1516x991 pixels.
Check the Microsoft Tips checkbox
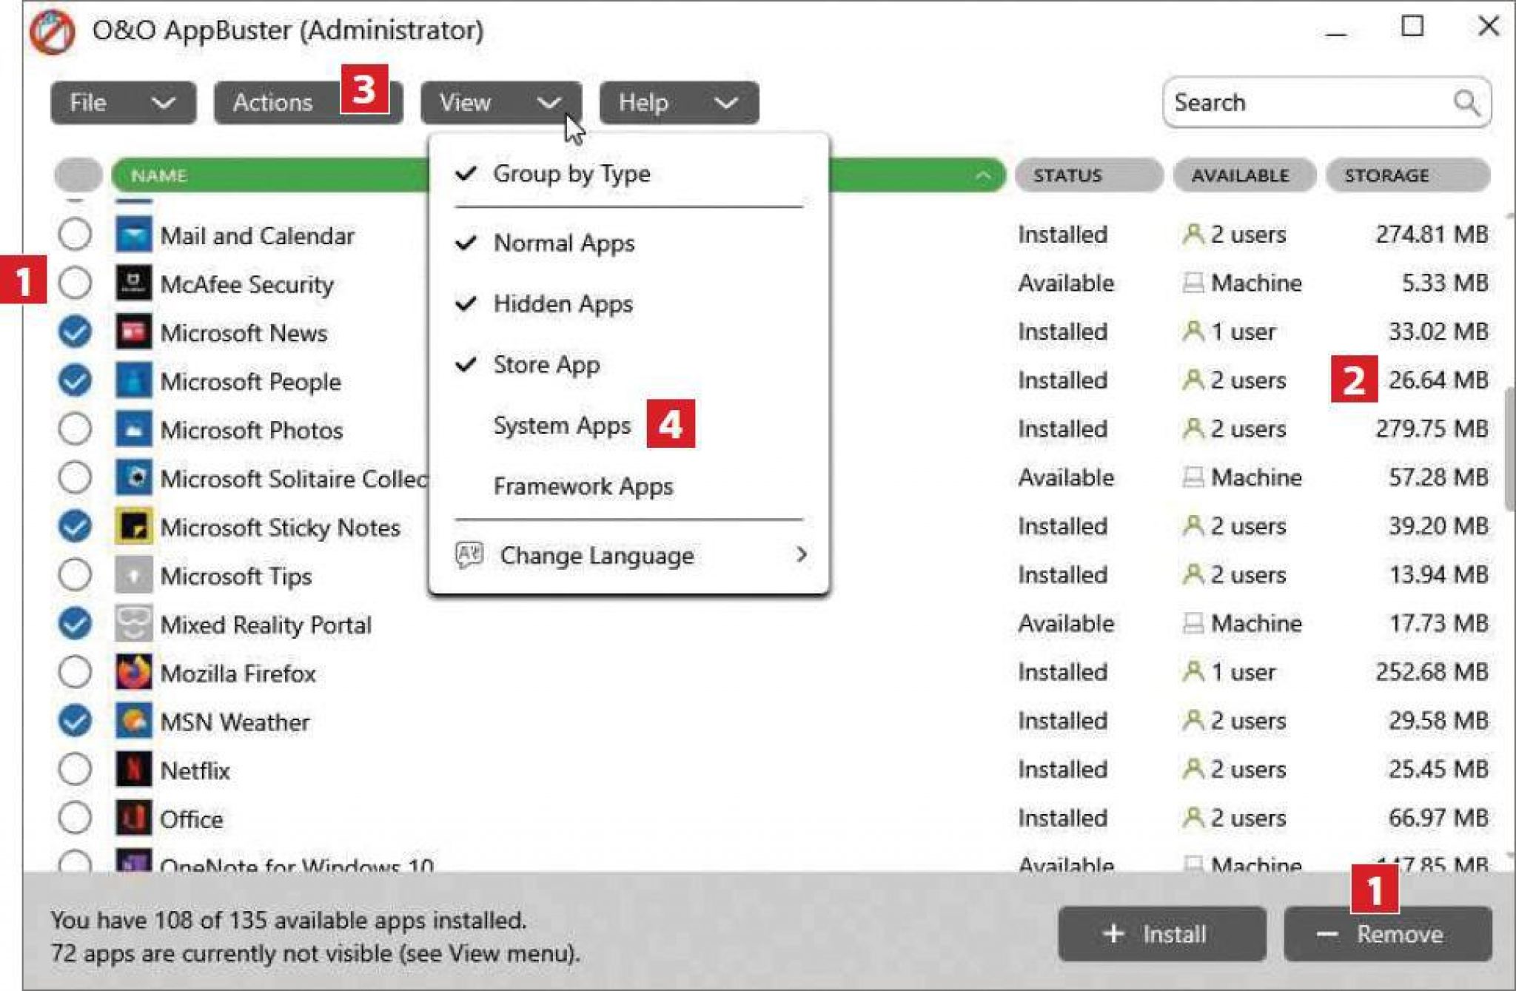pos(75,576)
